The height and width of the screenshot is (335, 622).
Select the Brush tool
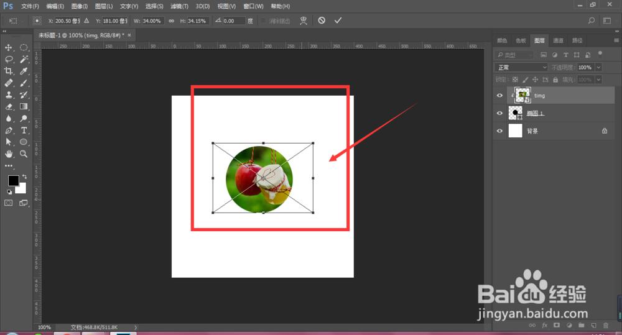pyautogui.click(x=24, y=83)
